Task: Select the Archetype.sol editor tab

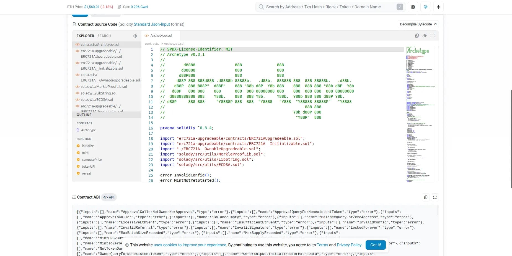Action: coord(161,36)
